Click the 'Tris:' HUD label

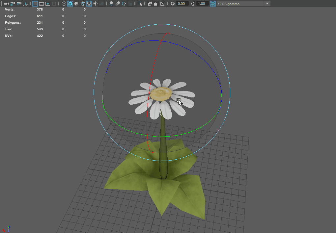click(8, 29)
